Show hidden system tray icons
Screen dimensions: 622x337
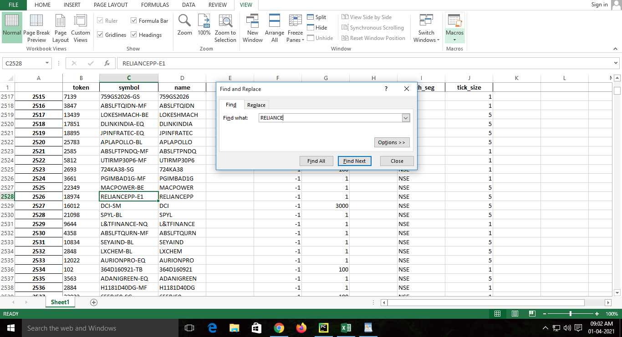[x=546, y=328]
